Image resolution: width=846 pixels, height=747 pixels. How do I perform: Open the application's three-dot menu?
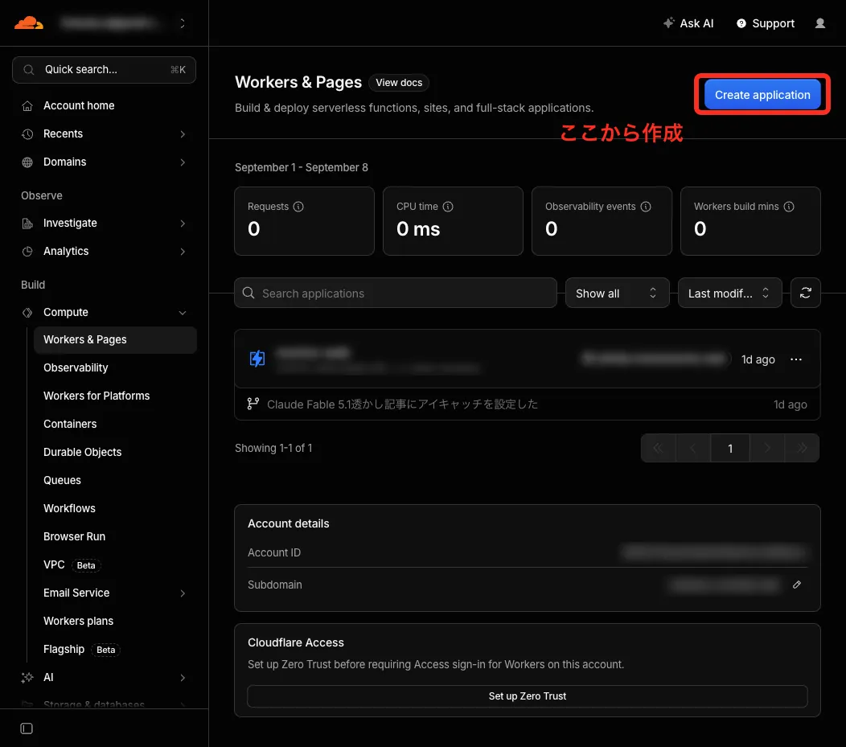point(796,359)
